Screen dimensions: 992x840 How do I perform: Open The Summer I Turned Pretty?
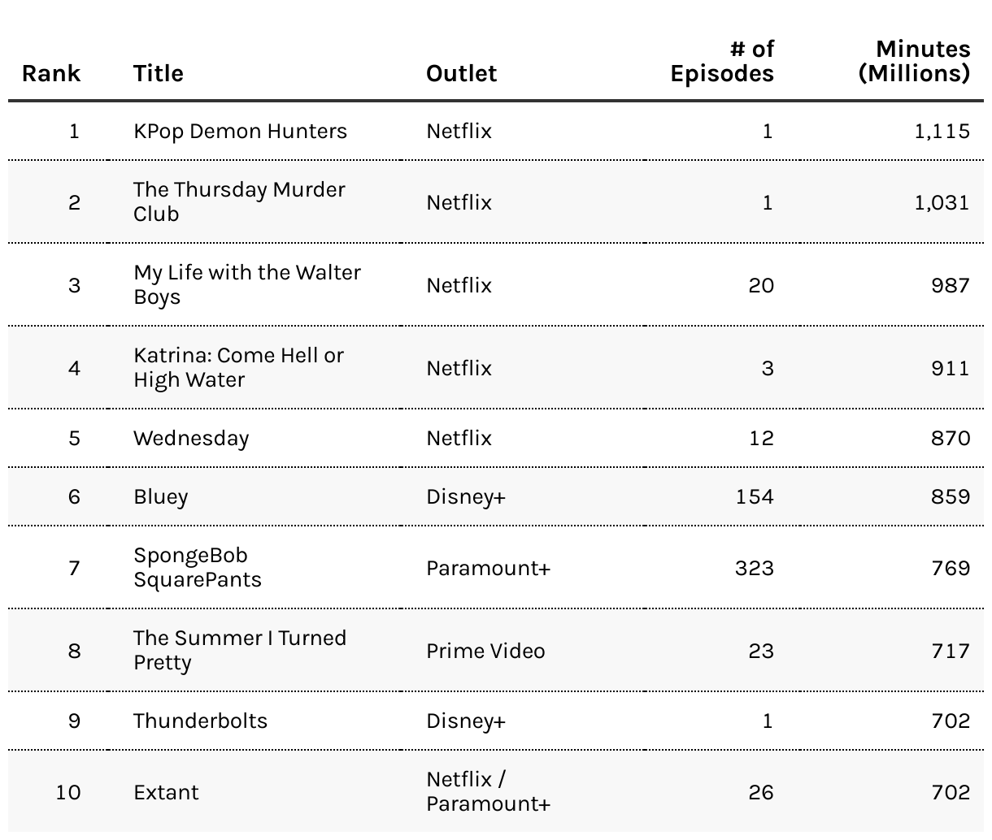tap(240, 650)
